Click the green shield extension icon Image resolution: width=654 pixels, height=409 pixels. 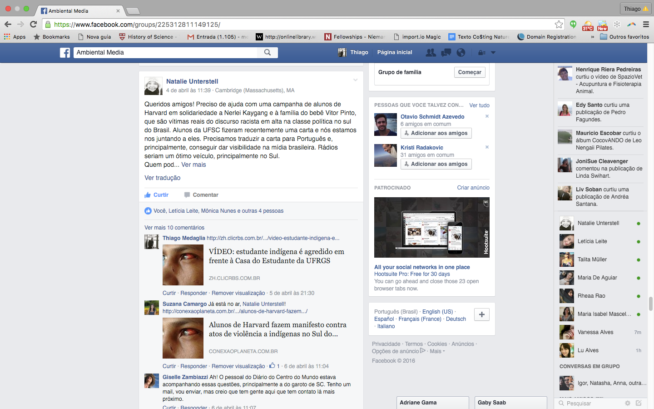coord(573,25)
